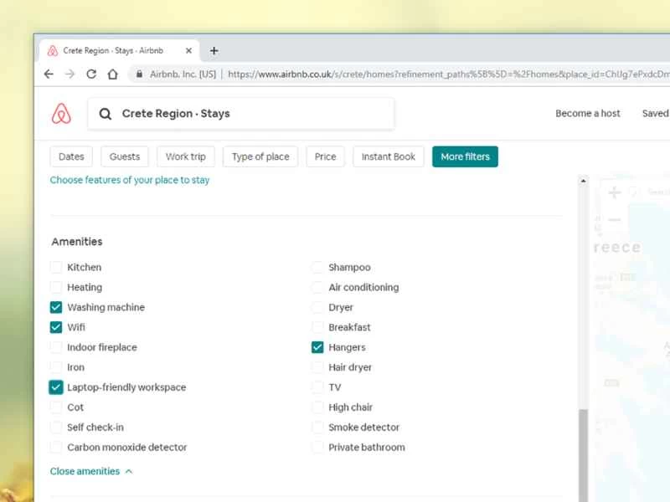This screenshot has width=670, height=502.
Task: Select the Crete Region Stays browser tab
Action: 113,50
